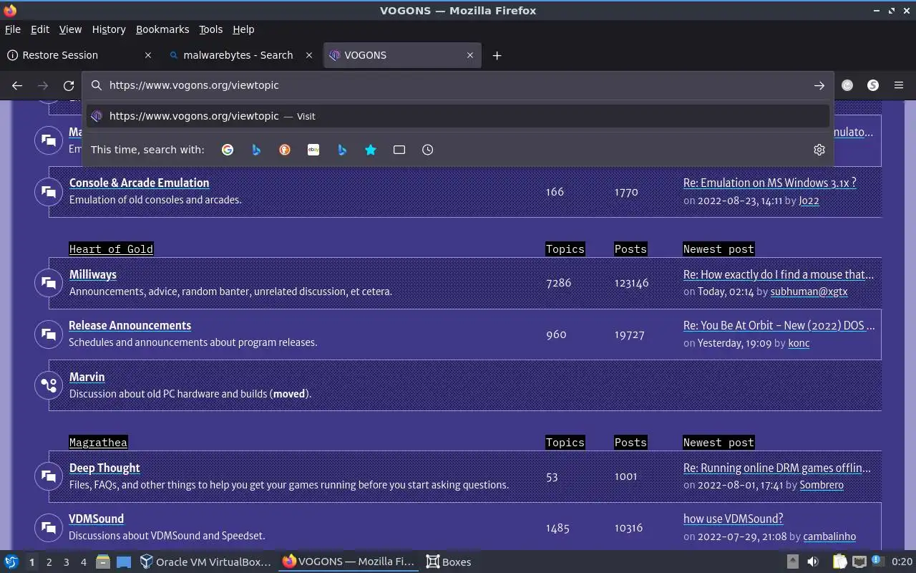Open the system start menu icon
916x573 pixels.
tap(11, 562)
